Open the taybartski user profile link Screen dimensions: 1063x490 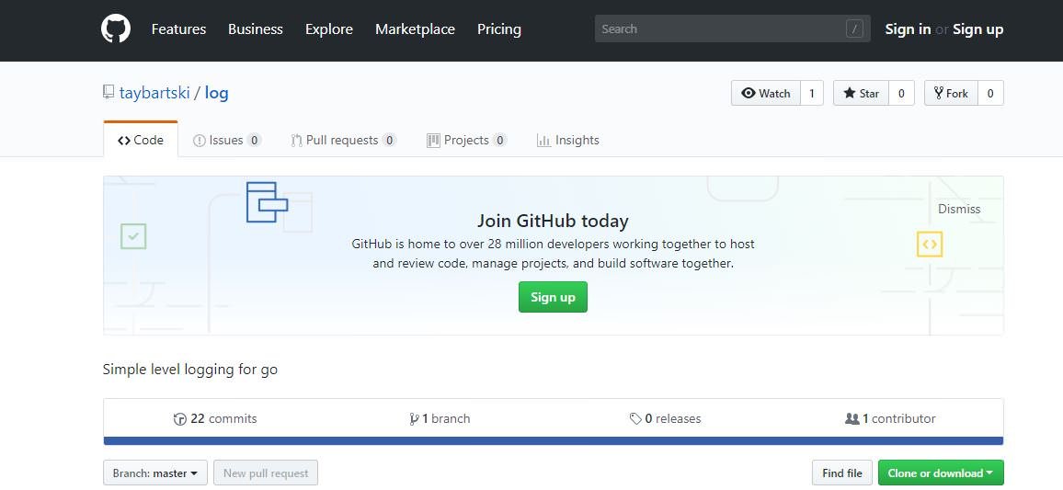click(x=154, y=93)
